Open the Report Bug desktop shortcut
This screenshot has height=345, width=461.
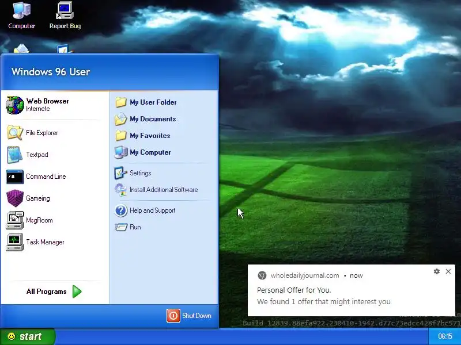coord(65,11)
